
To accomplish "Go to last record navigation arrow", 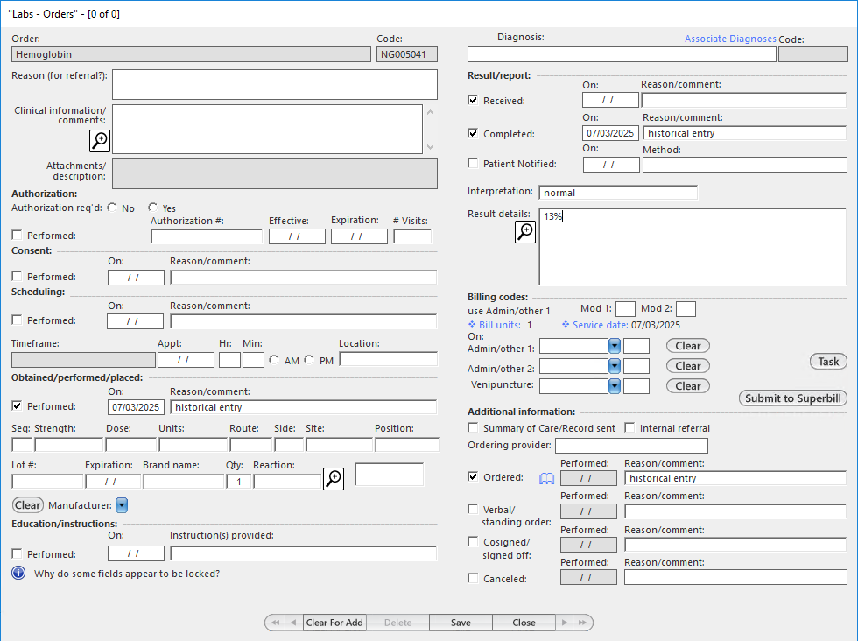I will 583,623.
